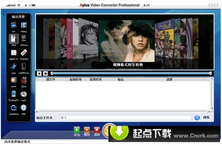Viewport: 222px width, 146px height.
Task: Click the orange 删除 remove file icon
Action: point(87,130)
